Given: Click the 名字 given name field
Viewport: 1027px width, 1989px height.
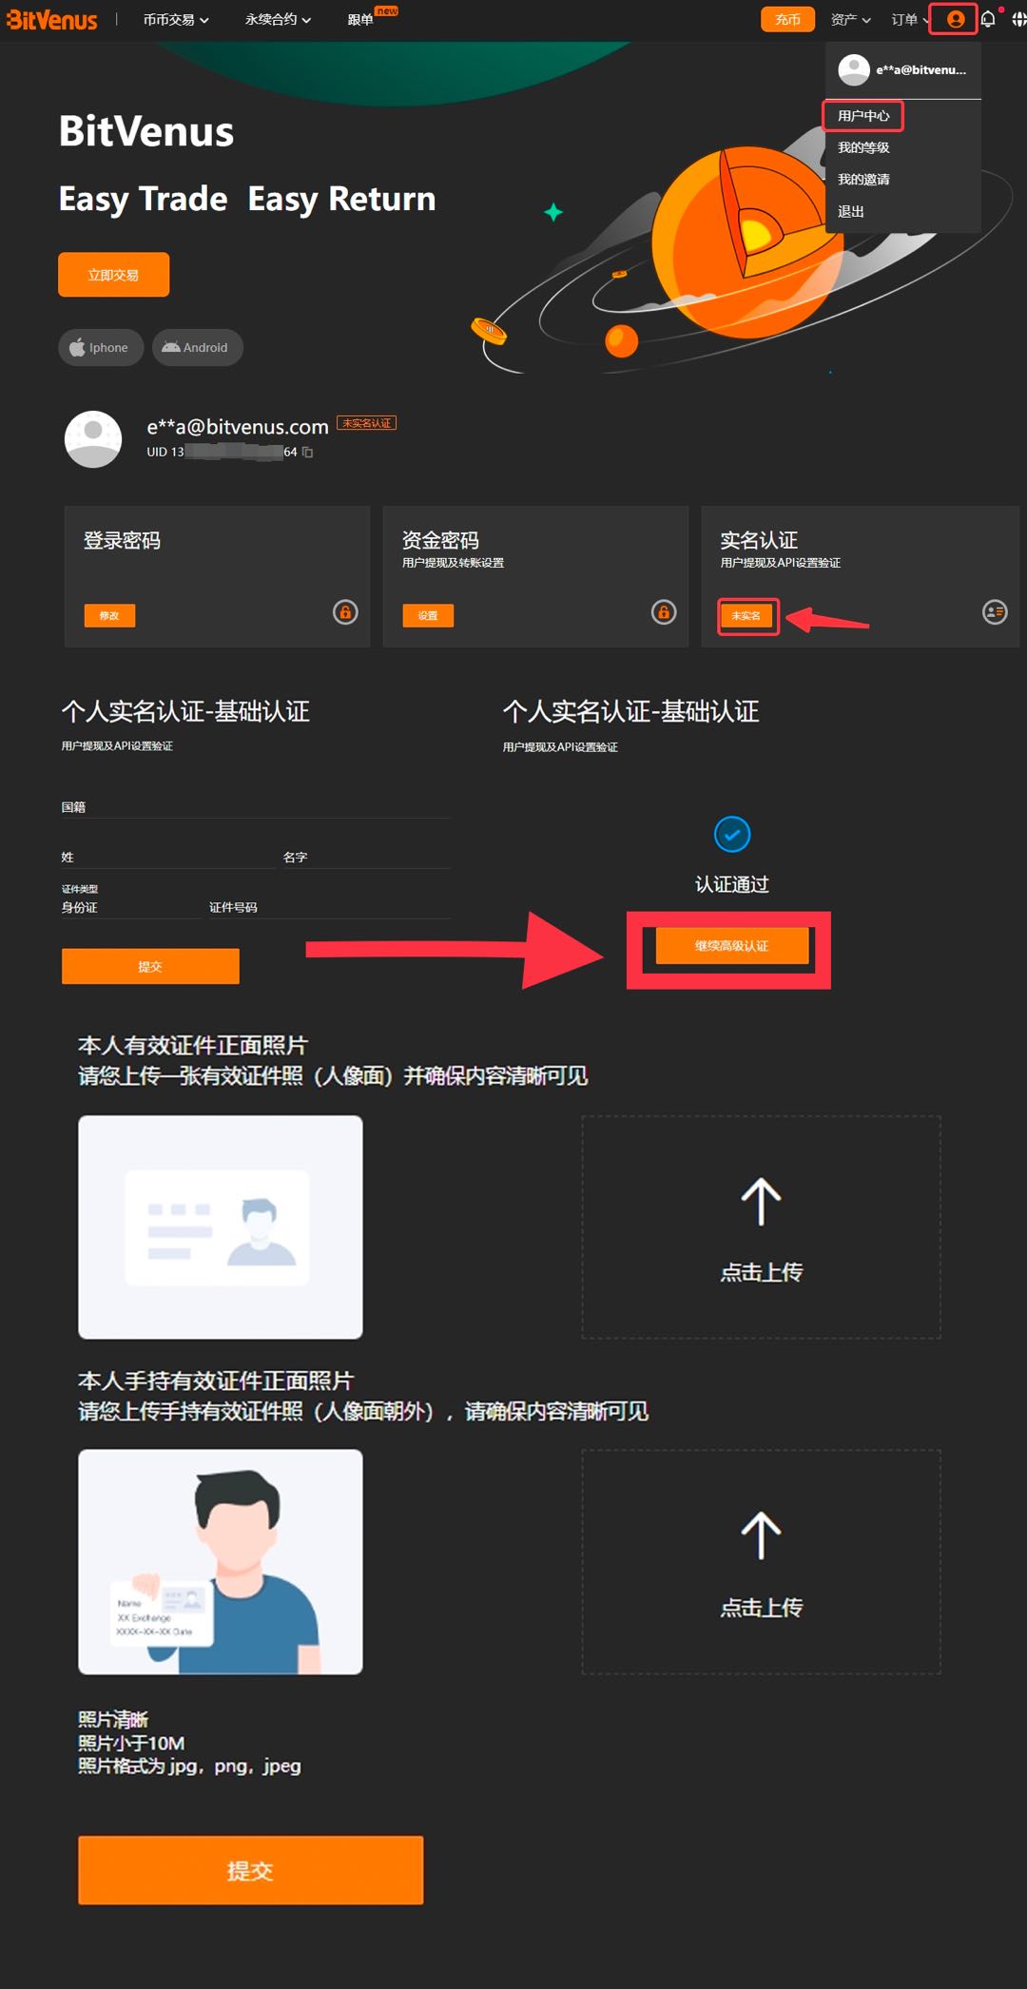Looking at the screenshot, I should [x=367, y=858].
